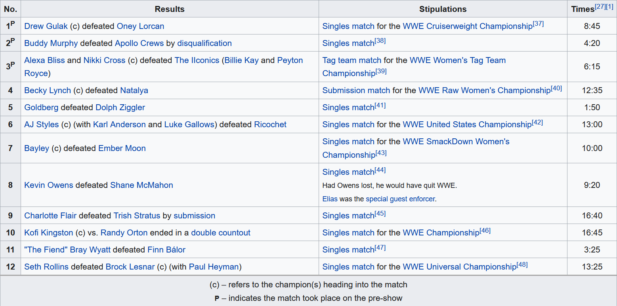This screenshot has width=617, height=306.
Task: Open the Drew Gulak wrestler link
Action: click(46, 26)
